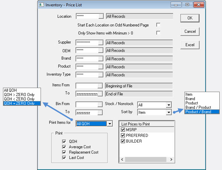Expand the Sort by dropdown

[x=169, y=112]
